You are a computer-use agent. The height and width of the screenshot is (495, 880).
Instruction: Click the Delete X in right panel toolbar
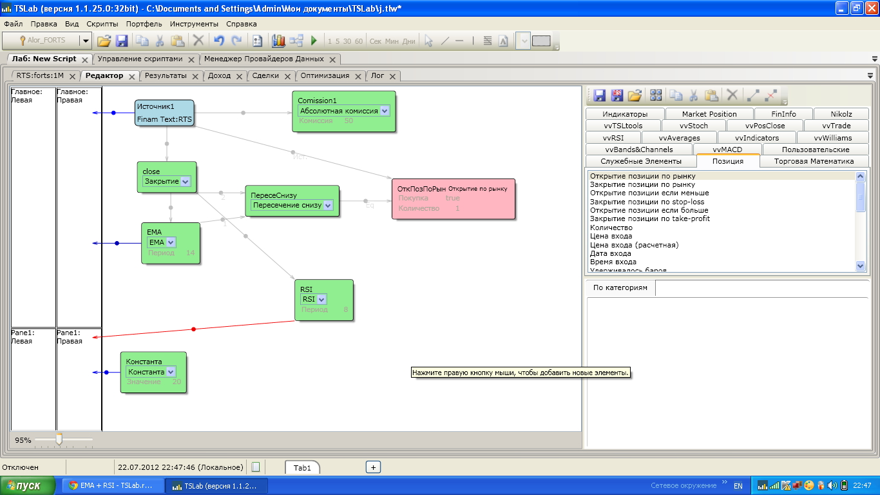click(732, 95)
